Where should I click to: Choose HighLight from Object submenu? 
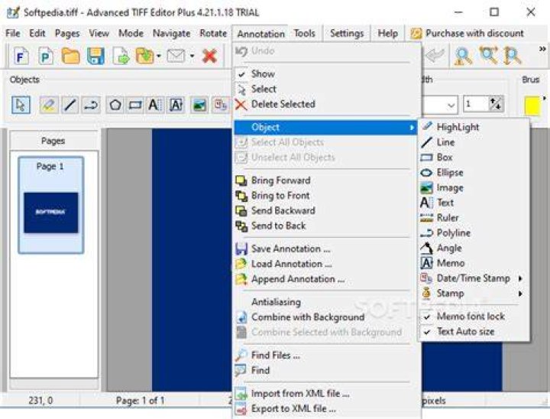coord(474,127)
